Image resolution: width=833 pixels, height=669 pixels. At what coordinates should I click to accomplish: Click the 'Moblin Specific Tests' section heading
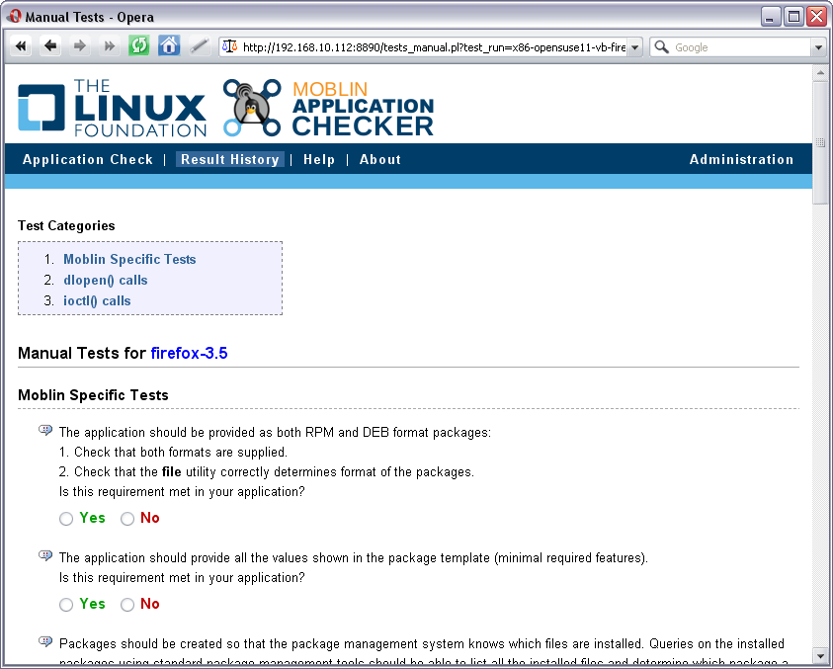point(93,395)
